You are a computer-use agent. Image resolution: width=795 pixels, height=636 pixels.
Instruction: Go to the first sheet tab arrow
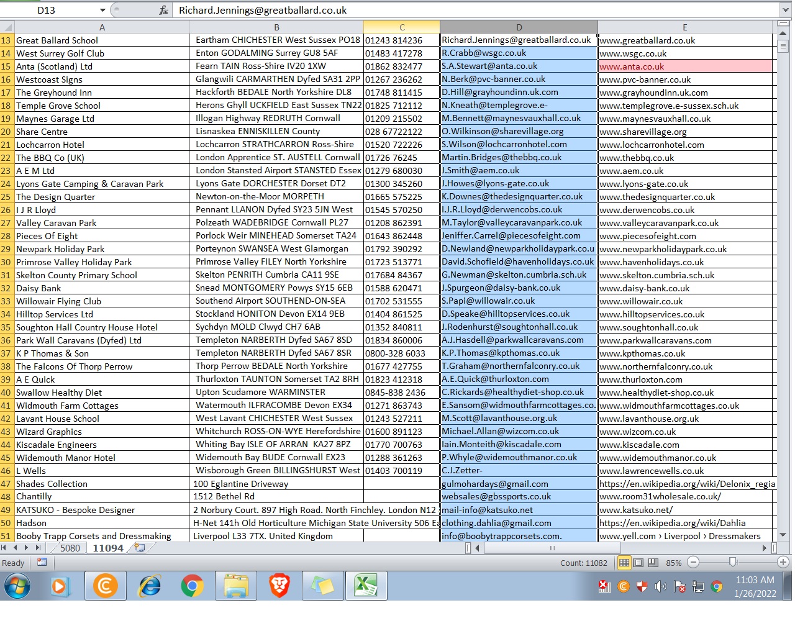(x=4, y=548)
